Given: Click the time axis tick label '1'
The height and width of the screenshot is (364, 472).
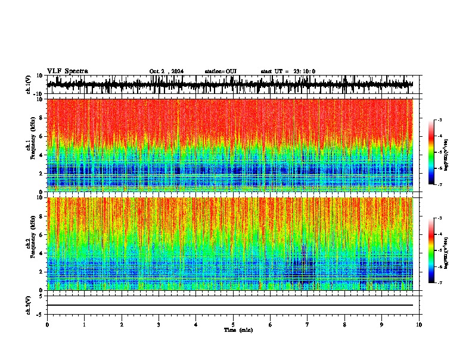Looking at the screenshot, I should coord(85,325).
